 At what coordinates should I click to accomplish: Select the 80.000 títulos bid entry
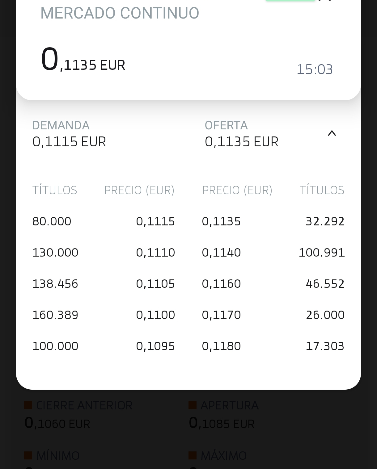(x=52, y=221)
